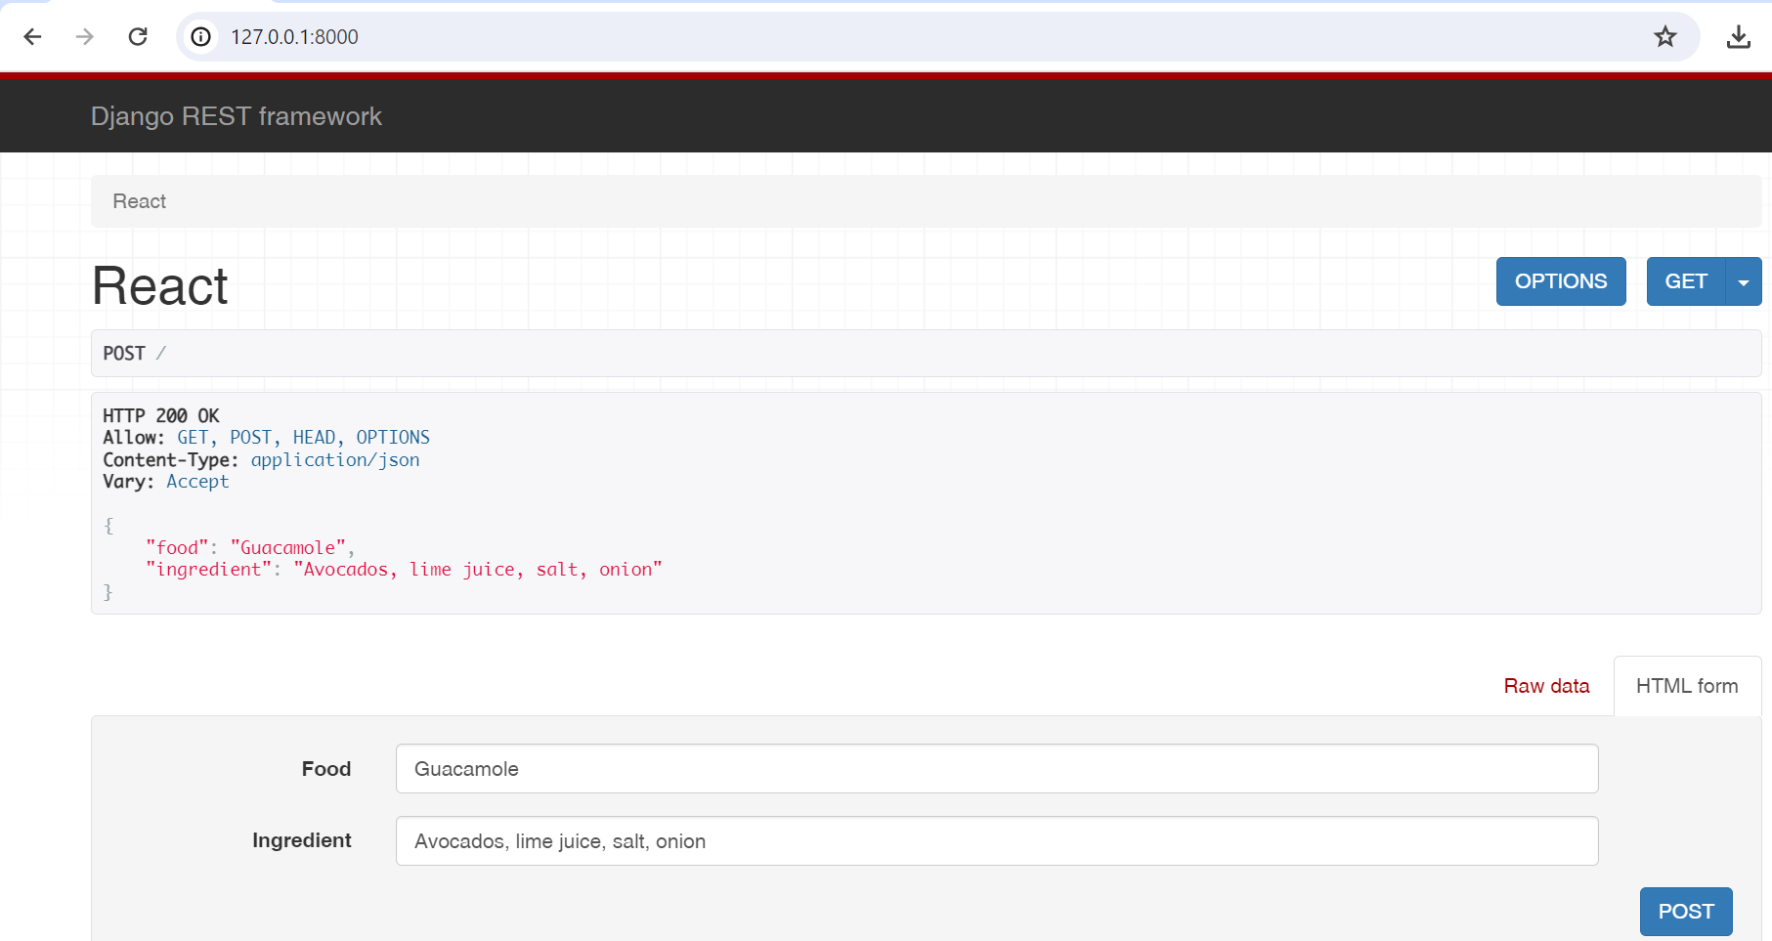The width and height of the screenshot is (1772, 941).
Task: Click the Food field label
Action: (x=326, y=769)
